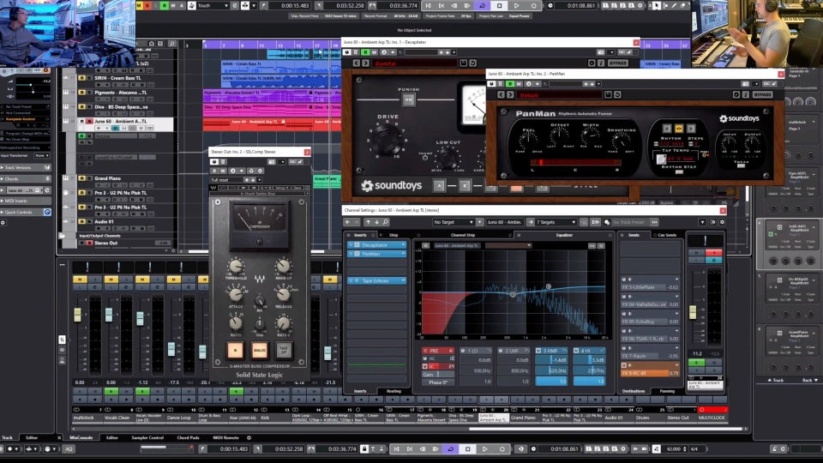Toggle EQ band 4 HI off
823x463 pixels.
[x=576, y=351]
